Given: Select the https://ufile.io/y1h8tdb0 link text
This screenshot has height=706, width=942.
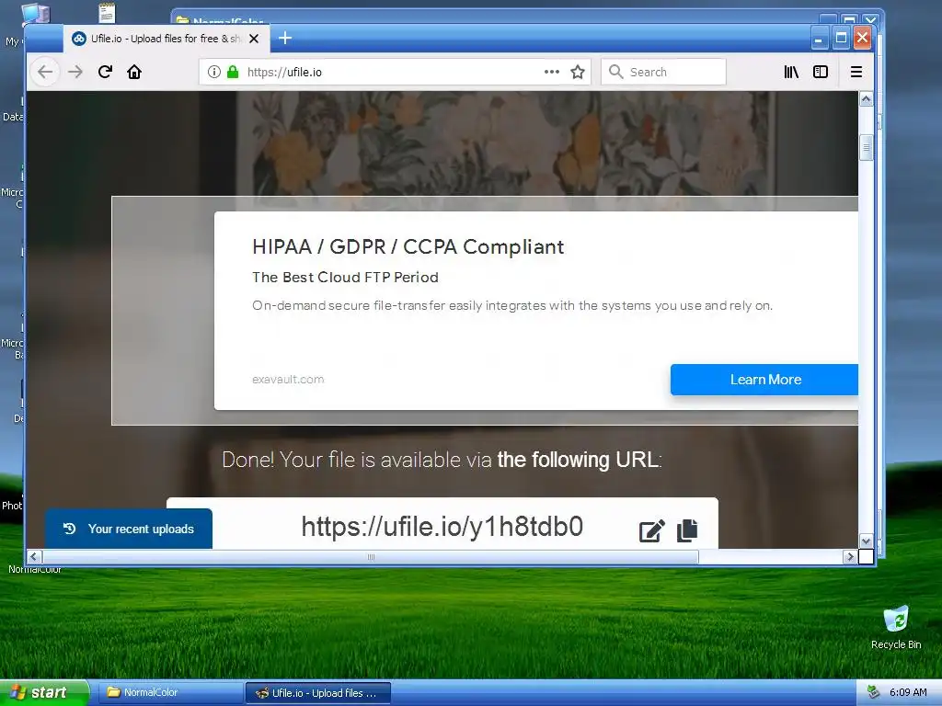Looking at the screenshot, I should point(442,527).
